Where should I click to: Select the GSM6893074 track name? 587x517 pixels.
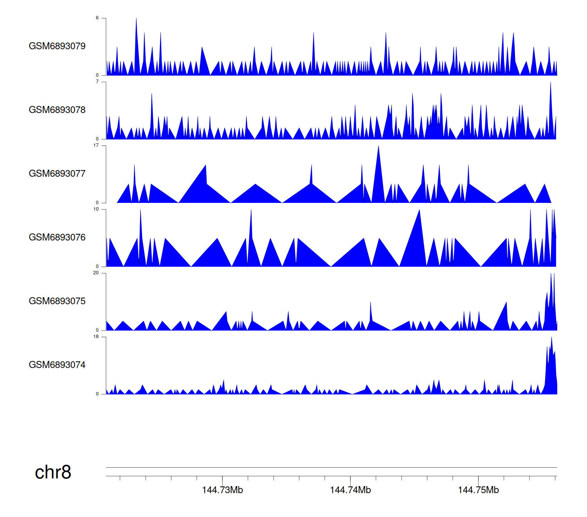57,365
